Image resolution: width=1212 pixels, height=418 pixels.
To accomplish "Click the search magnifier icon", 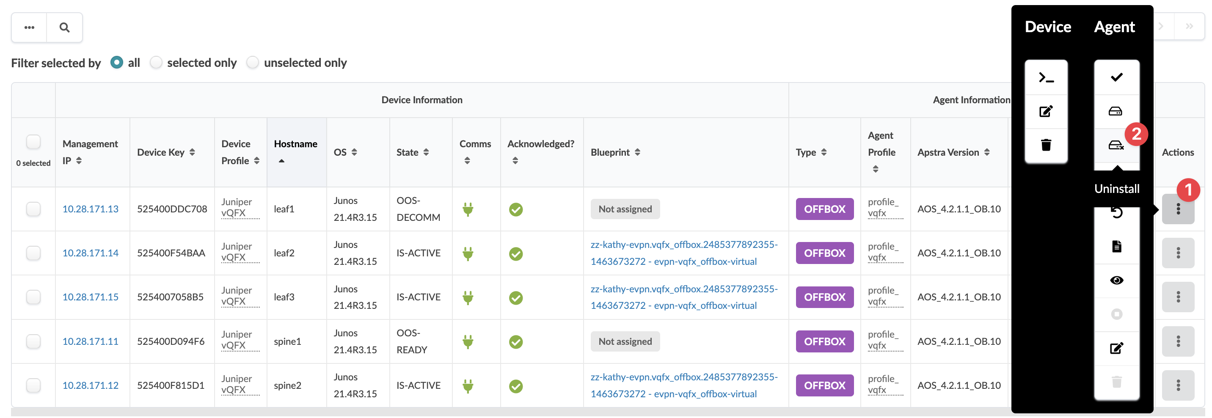I will pos(64,28).
